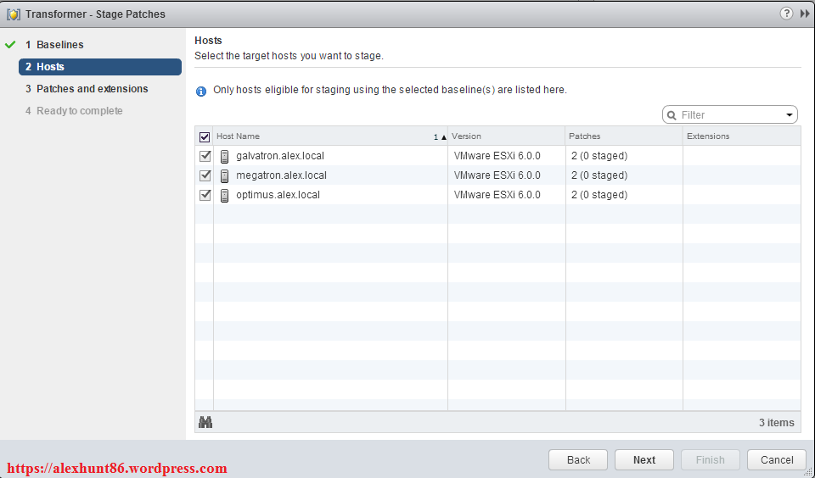Uncheck galvatron.alex.local host checkbox
Viewport: 815px width, 478px height.
[x=205, y=156]
